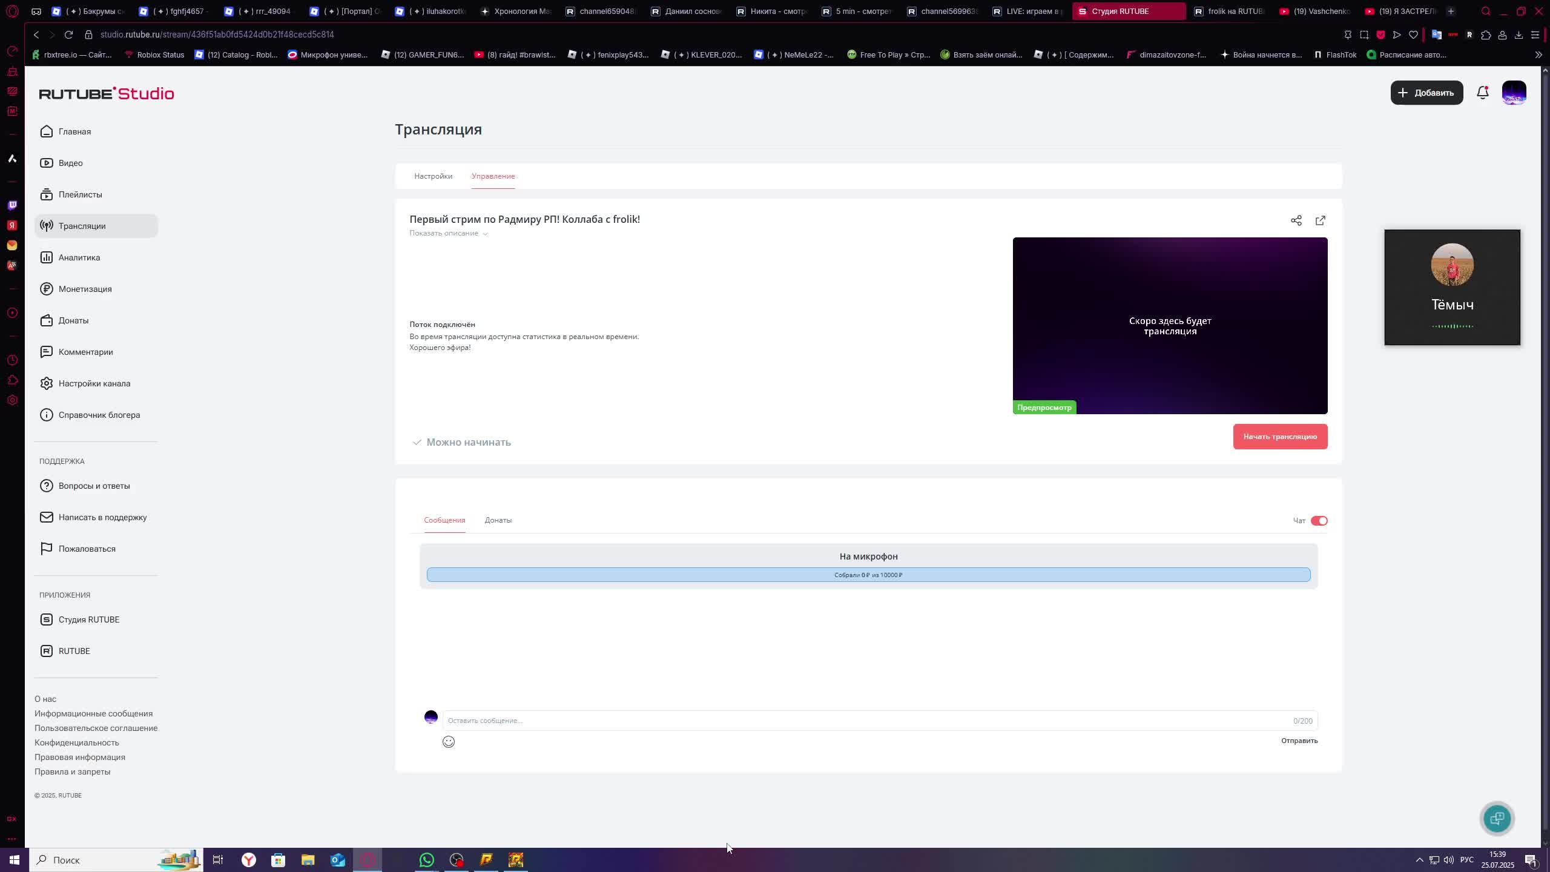Click the profile avatar in the header
The height and width of the screenshot is (872, 1550).
(1514, 93)
